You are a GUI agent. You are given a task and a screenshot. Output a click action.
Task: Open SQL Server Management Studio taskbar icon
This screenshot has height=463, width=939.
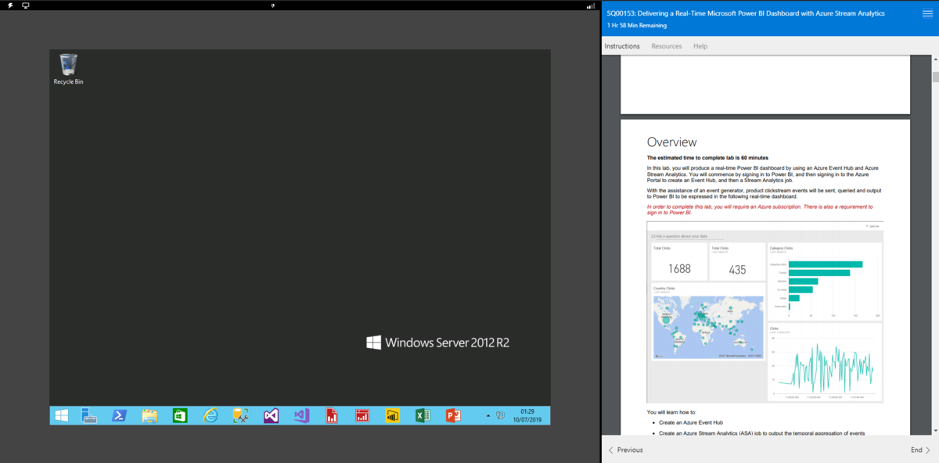(241, 415)
